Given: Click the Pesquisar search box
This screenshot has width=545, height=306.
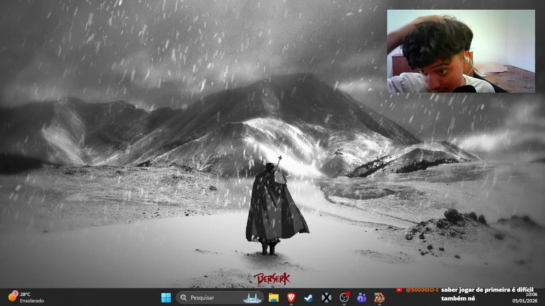Looking at the screenshot, I should pos(220,297).
